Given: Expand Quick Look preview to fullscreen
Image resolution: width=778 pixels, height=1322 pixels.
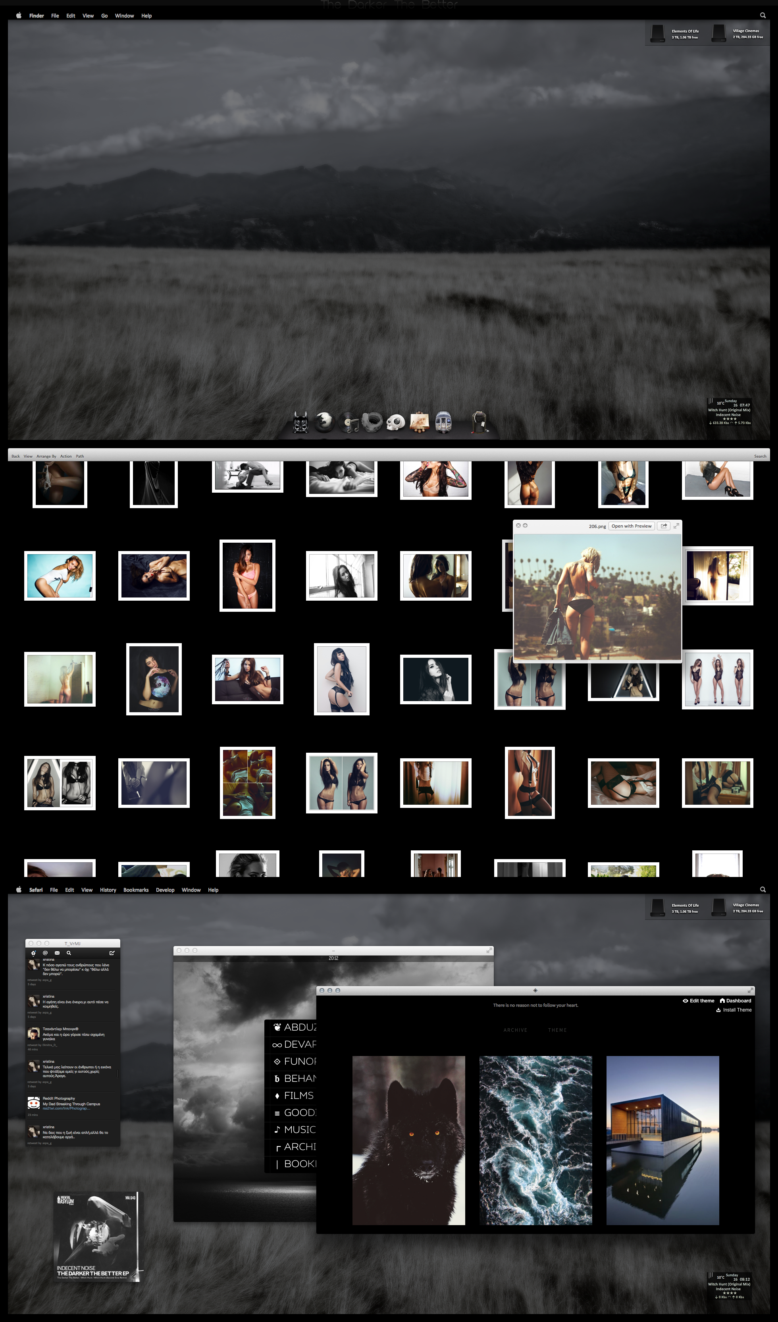Looking at the screenshot, I should 676,526.
